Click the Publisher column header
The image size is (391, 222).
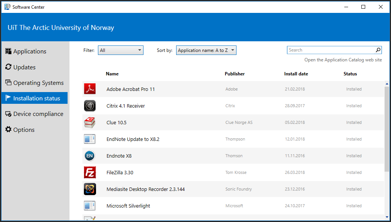click(x=235, y=74)
